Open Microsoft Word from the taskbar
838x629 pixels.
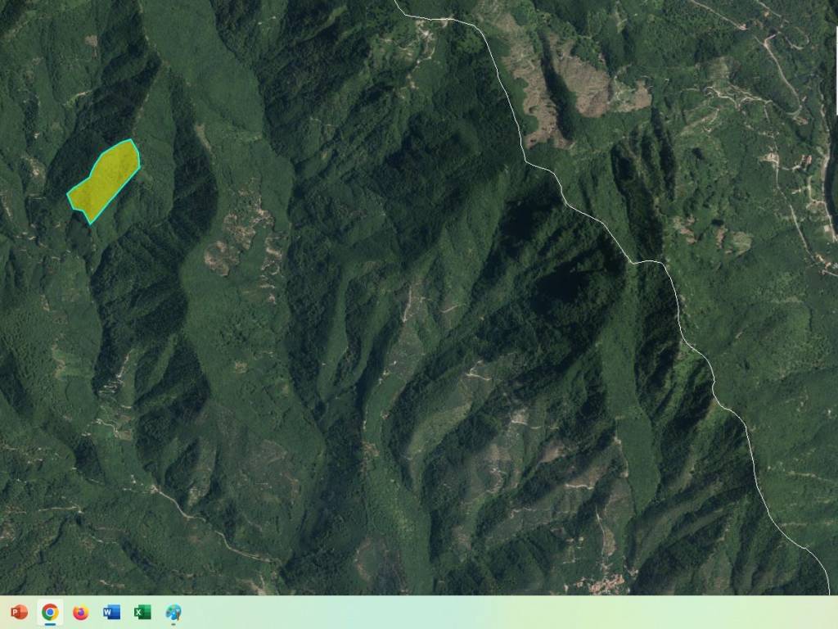(111, 612)
